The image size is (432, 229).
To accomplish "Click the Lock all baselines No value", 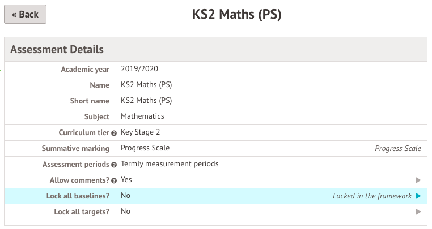I will point(125,196).
